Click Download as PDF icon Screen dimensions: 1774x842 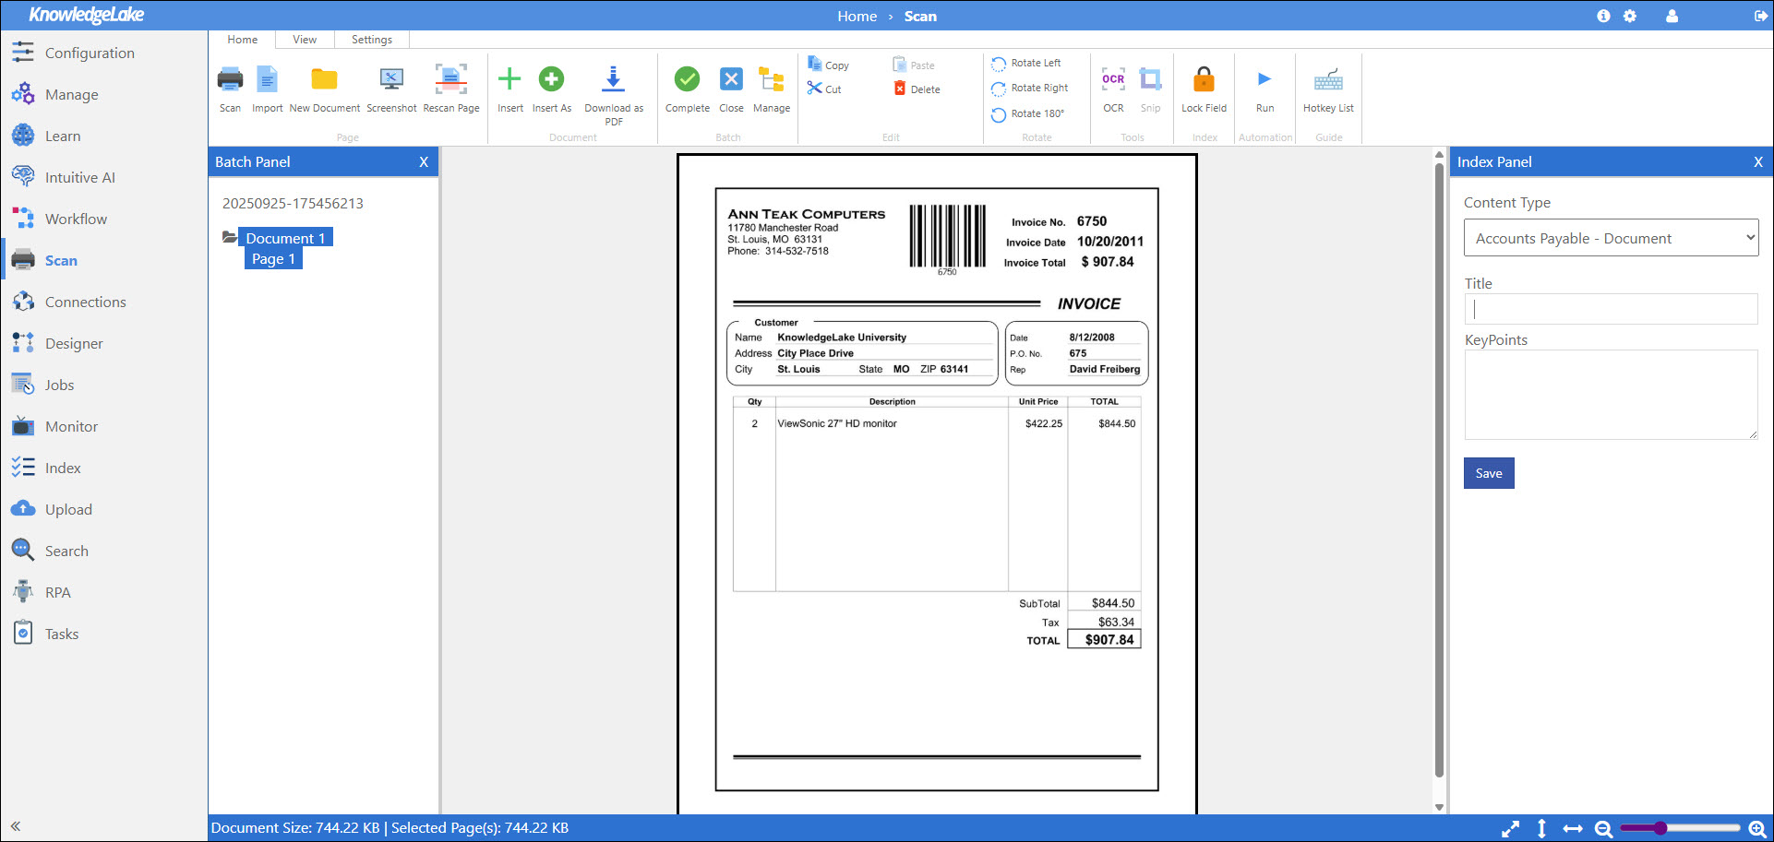(x=613, y=80)
